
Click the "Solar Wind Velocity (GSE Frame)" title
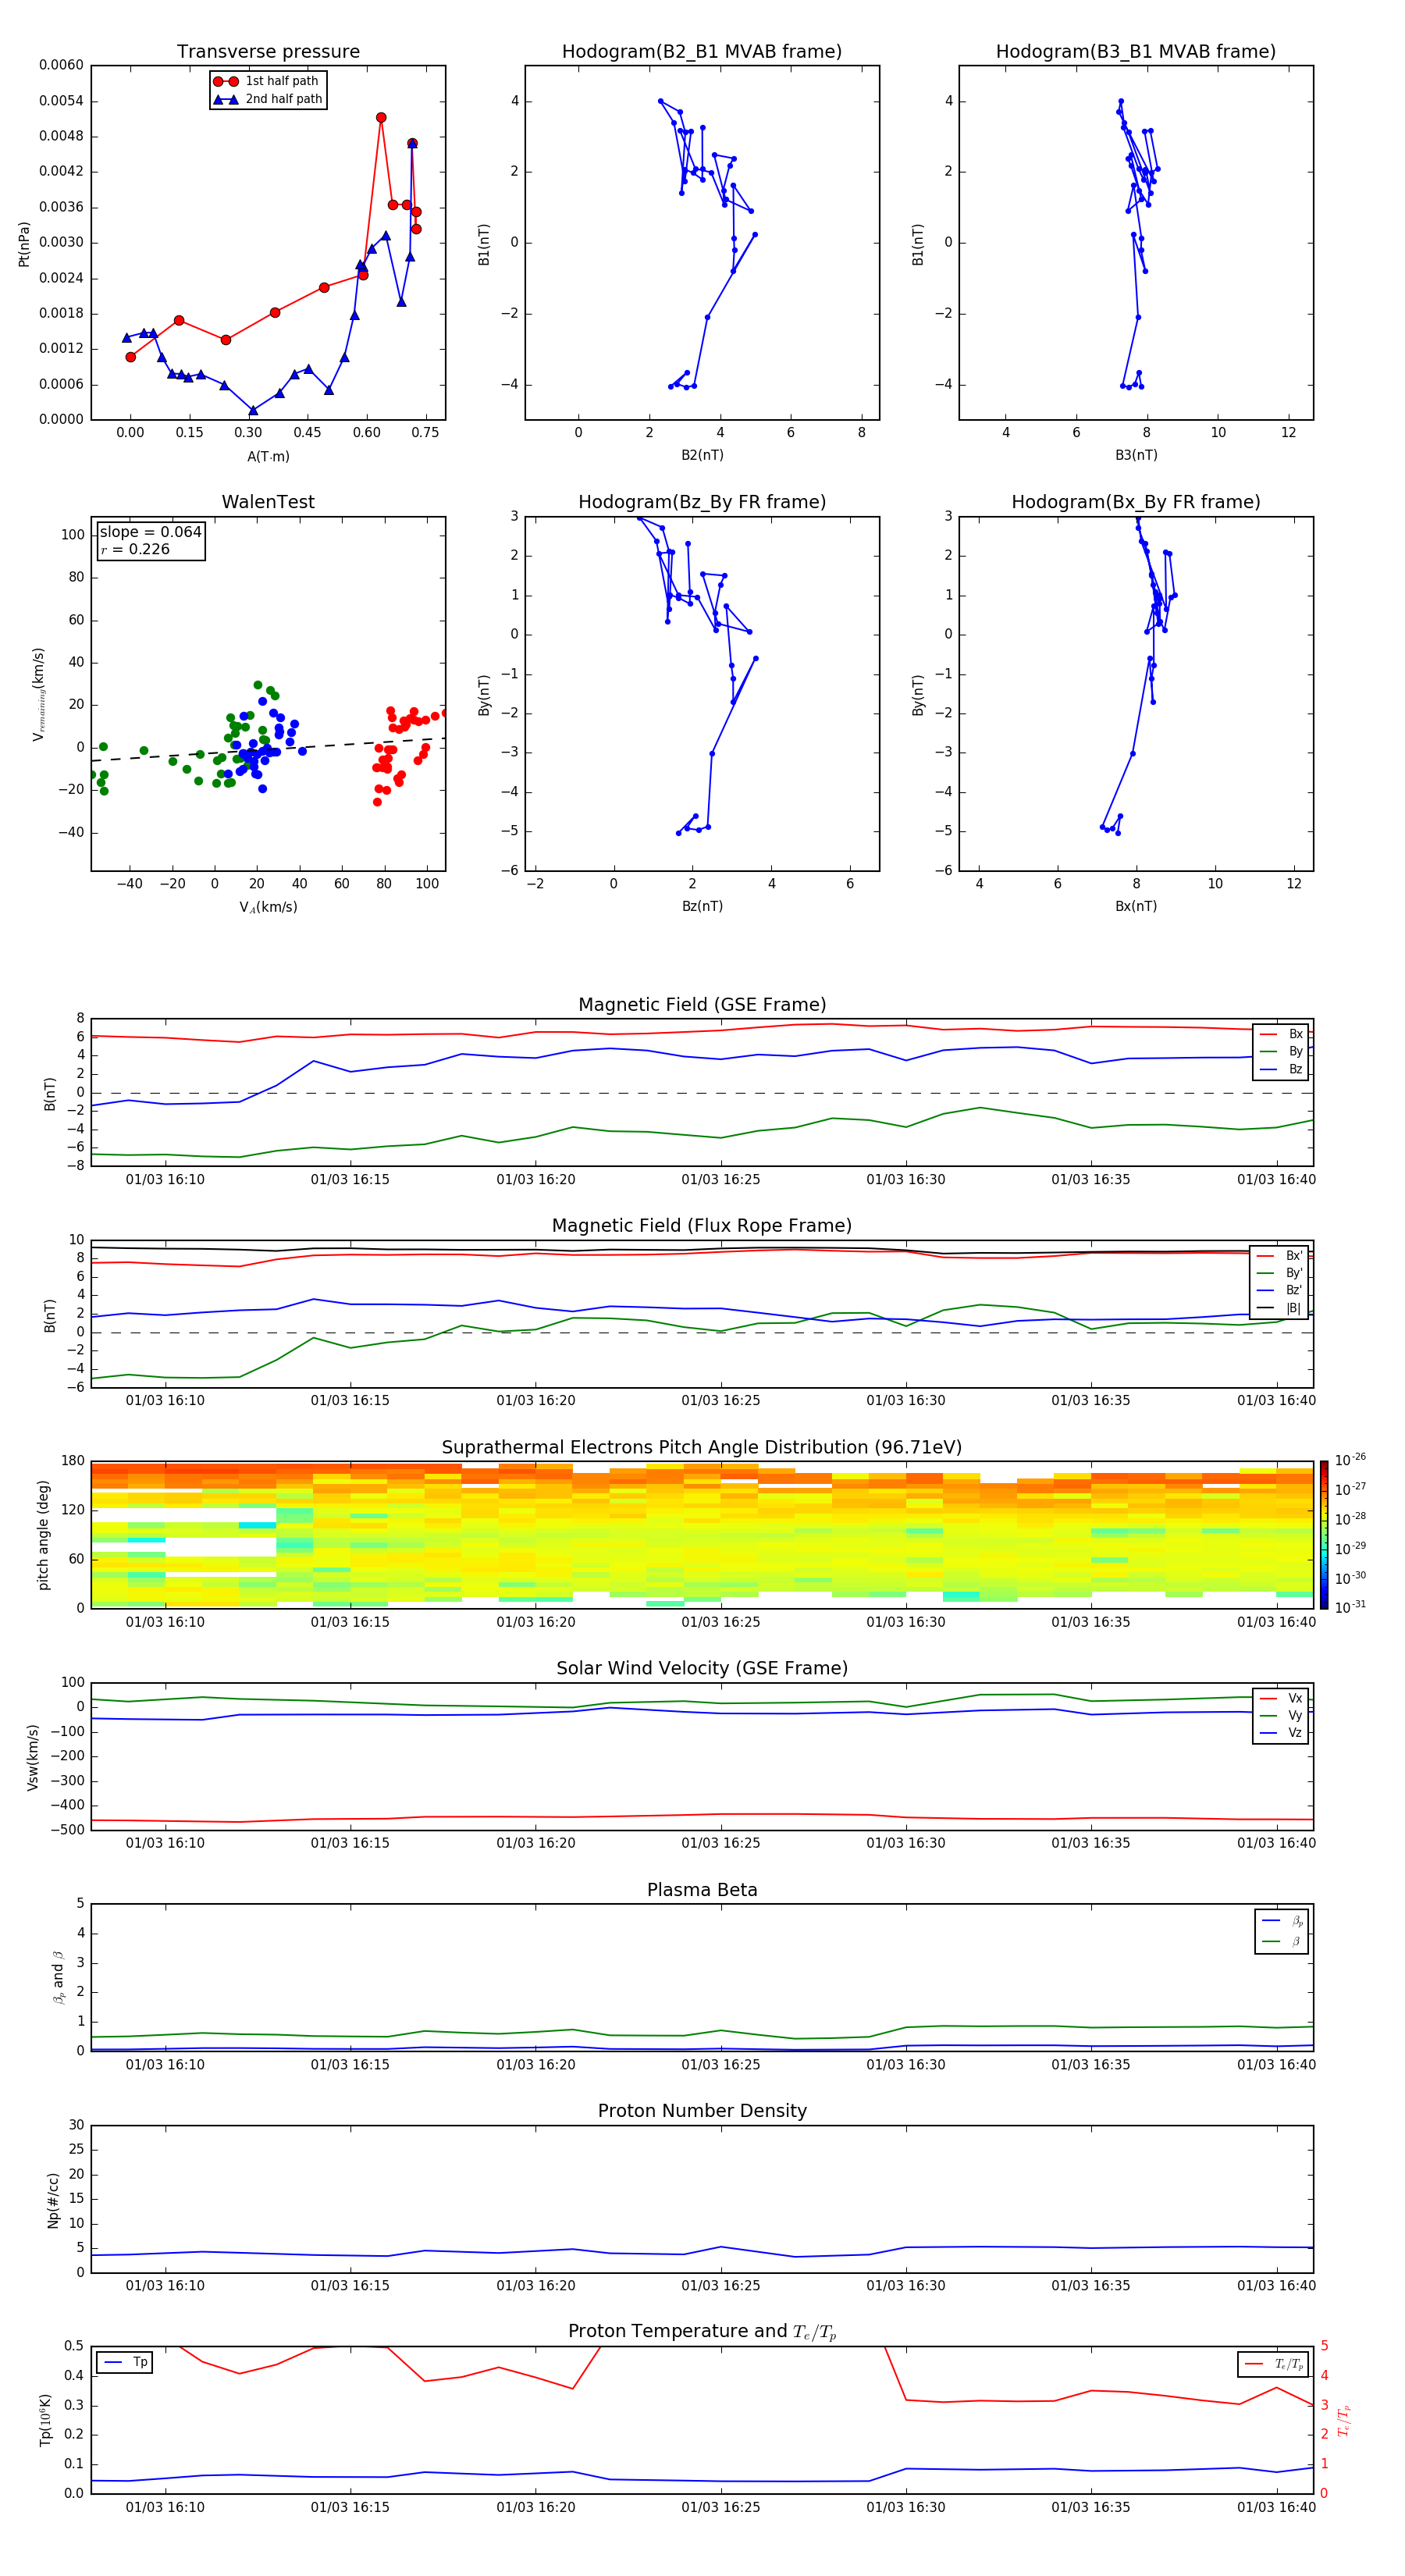[702, 1669]
